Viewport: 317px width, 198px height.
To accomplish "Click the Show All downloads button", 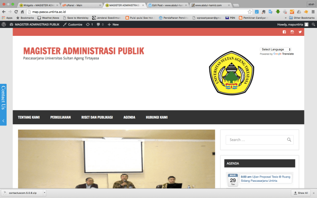I will point(301,193).
